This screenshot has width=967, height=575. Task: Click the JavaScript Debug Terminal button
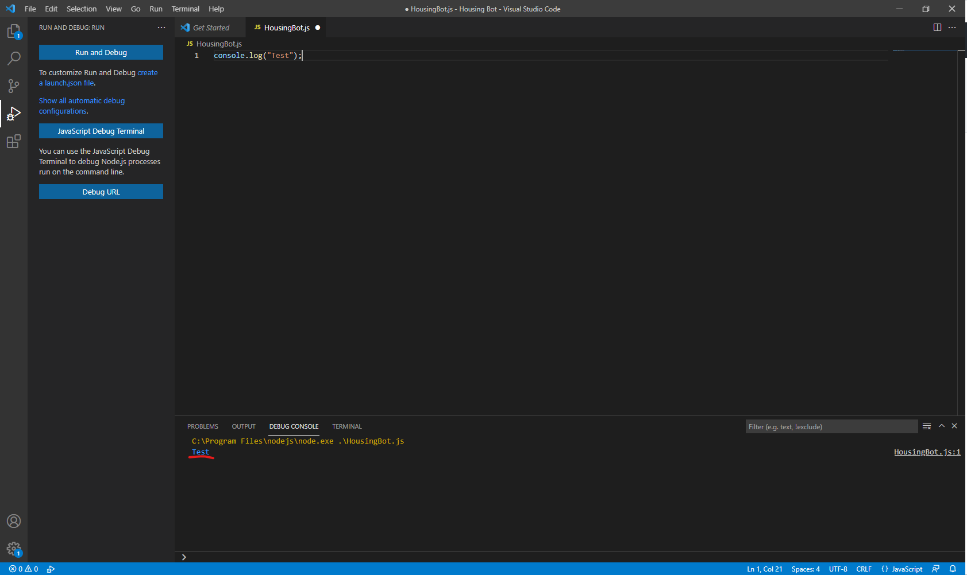tap(101, 131)
